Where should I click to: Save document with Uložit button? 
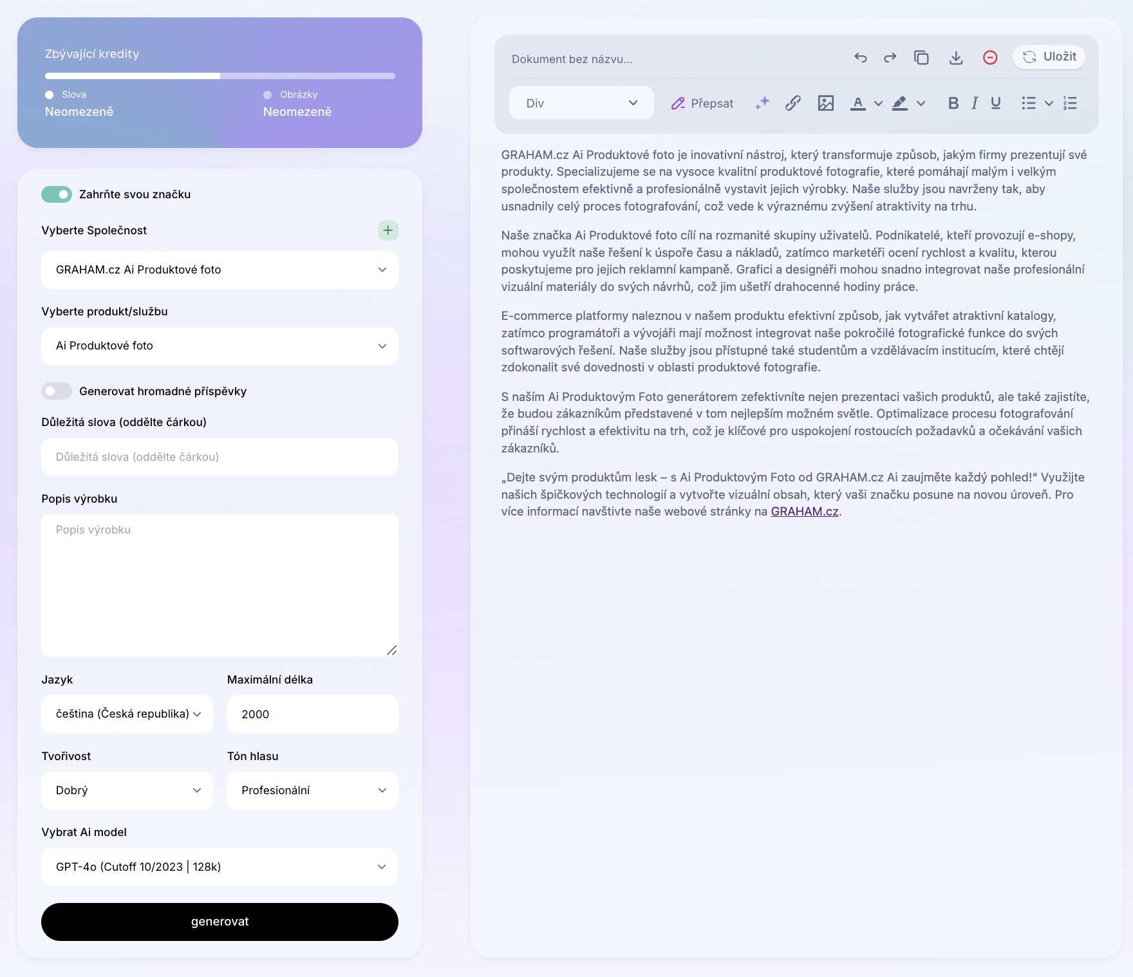[x=1049, y=57]
